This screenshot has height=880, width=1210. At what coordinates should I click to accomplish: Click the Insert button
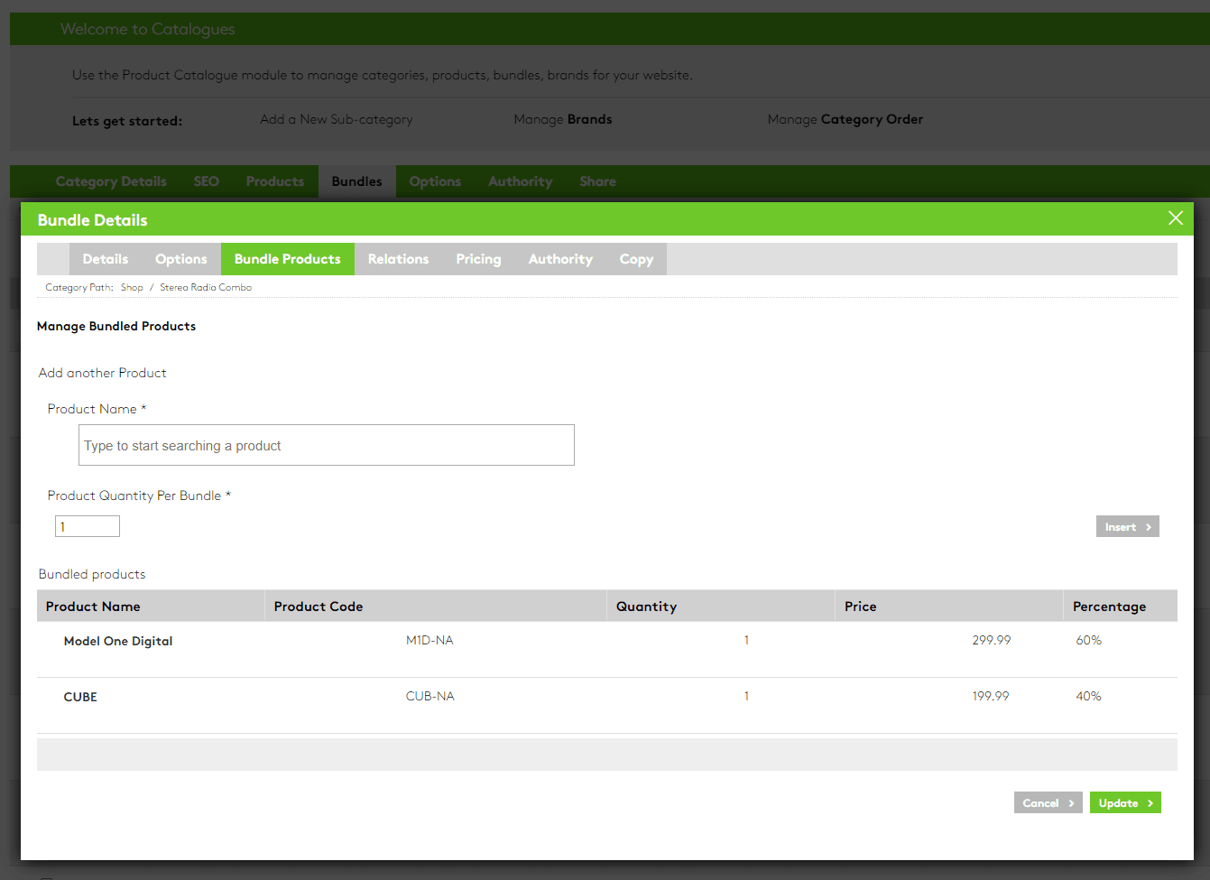pos(1127,526)
